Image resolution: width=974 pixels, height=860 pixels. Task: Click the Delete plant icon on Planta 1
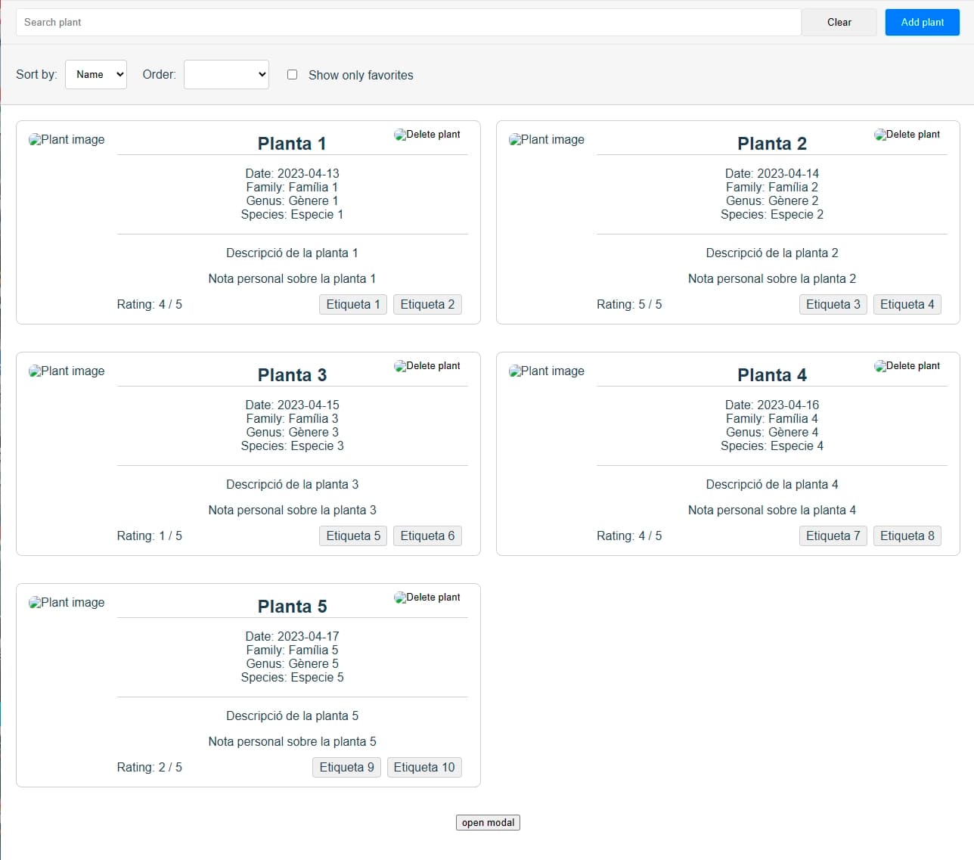427,135
